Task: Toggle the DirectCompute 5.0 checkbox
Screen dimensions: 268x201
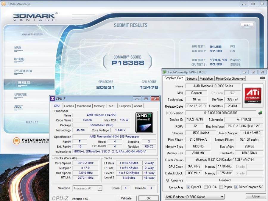Action: [236, 187]
